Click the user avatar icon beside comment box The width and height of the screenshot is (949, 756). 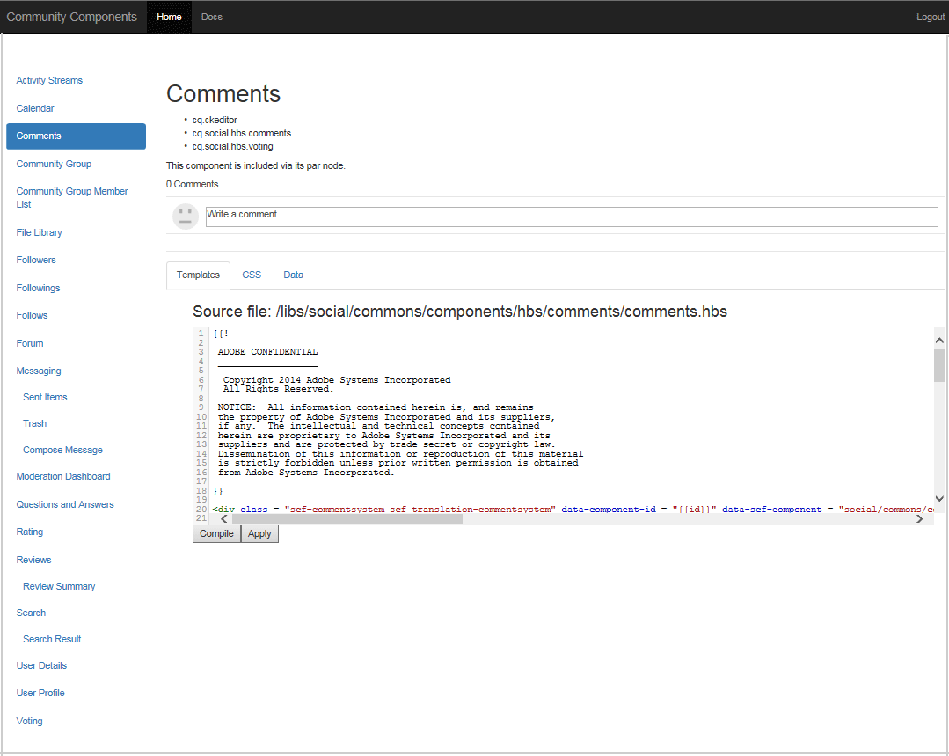coord(186,217)
